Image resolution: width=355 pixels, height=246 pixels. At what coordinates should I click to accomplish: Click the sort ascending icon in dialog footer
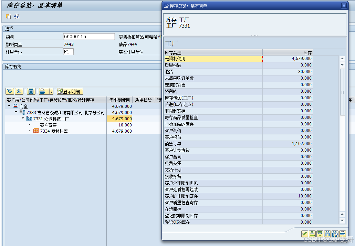(312, 234)
